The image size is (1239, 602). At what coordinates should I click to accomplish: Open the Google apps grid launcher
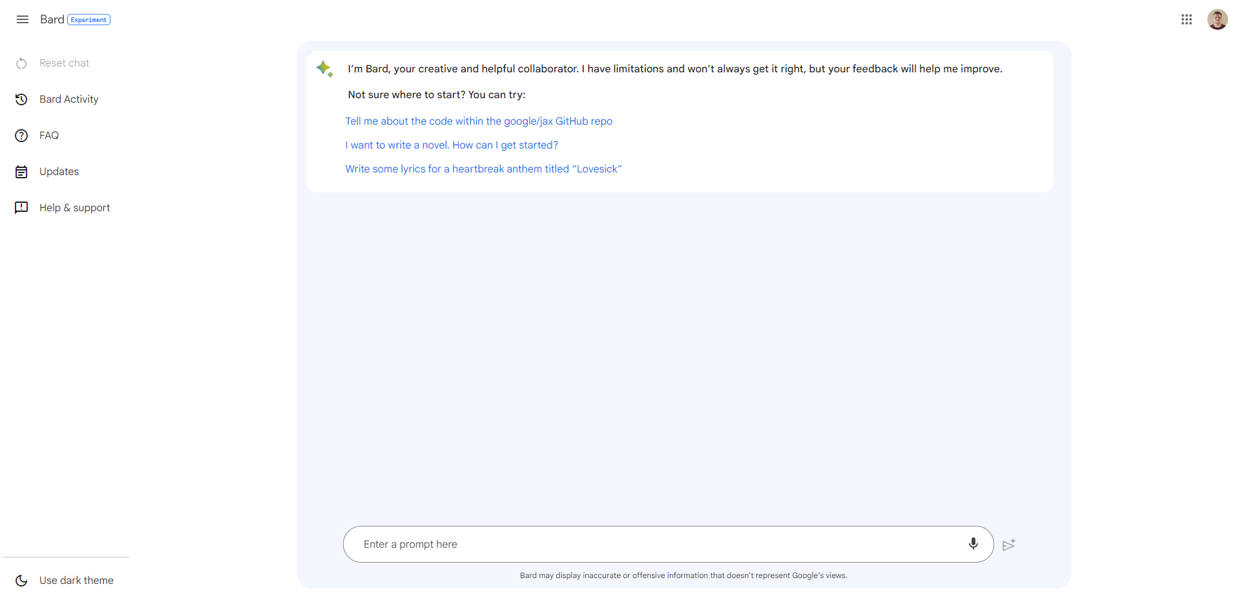click(x=1186, y=19)
